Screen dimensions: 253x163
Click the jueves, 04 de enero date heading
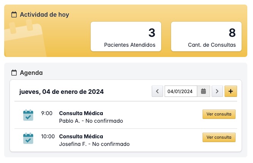coord(61,92)
